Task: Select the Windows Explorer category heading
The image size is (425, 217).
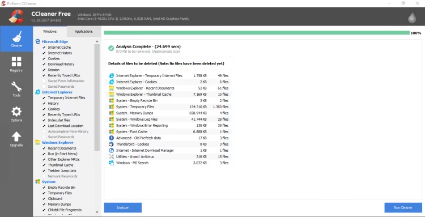Action: [57, 143]
